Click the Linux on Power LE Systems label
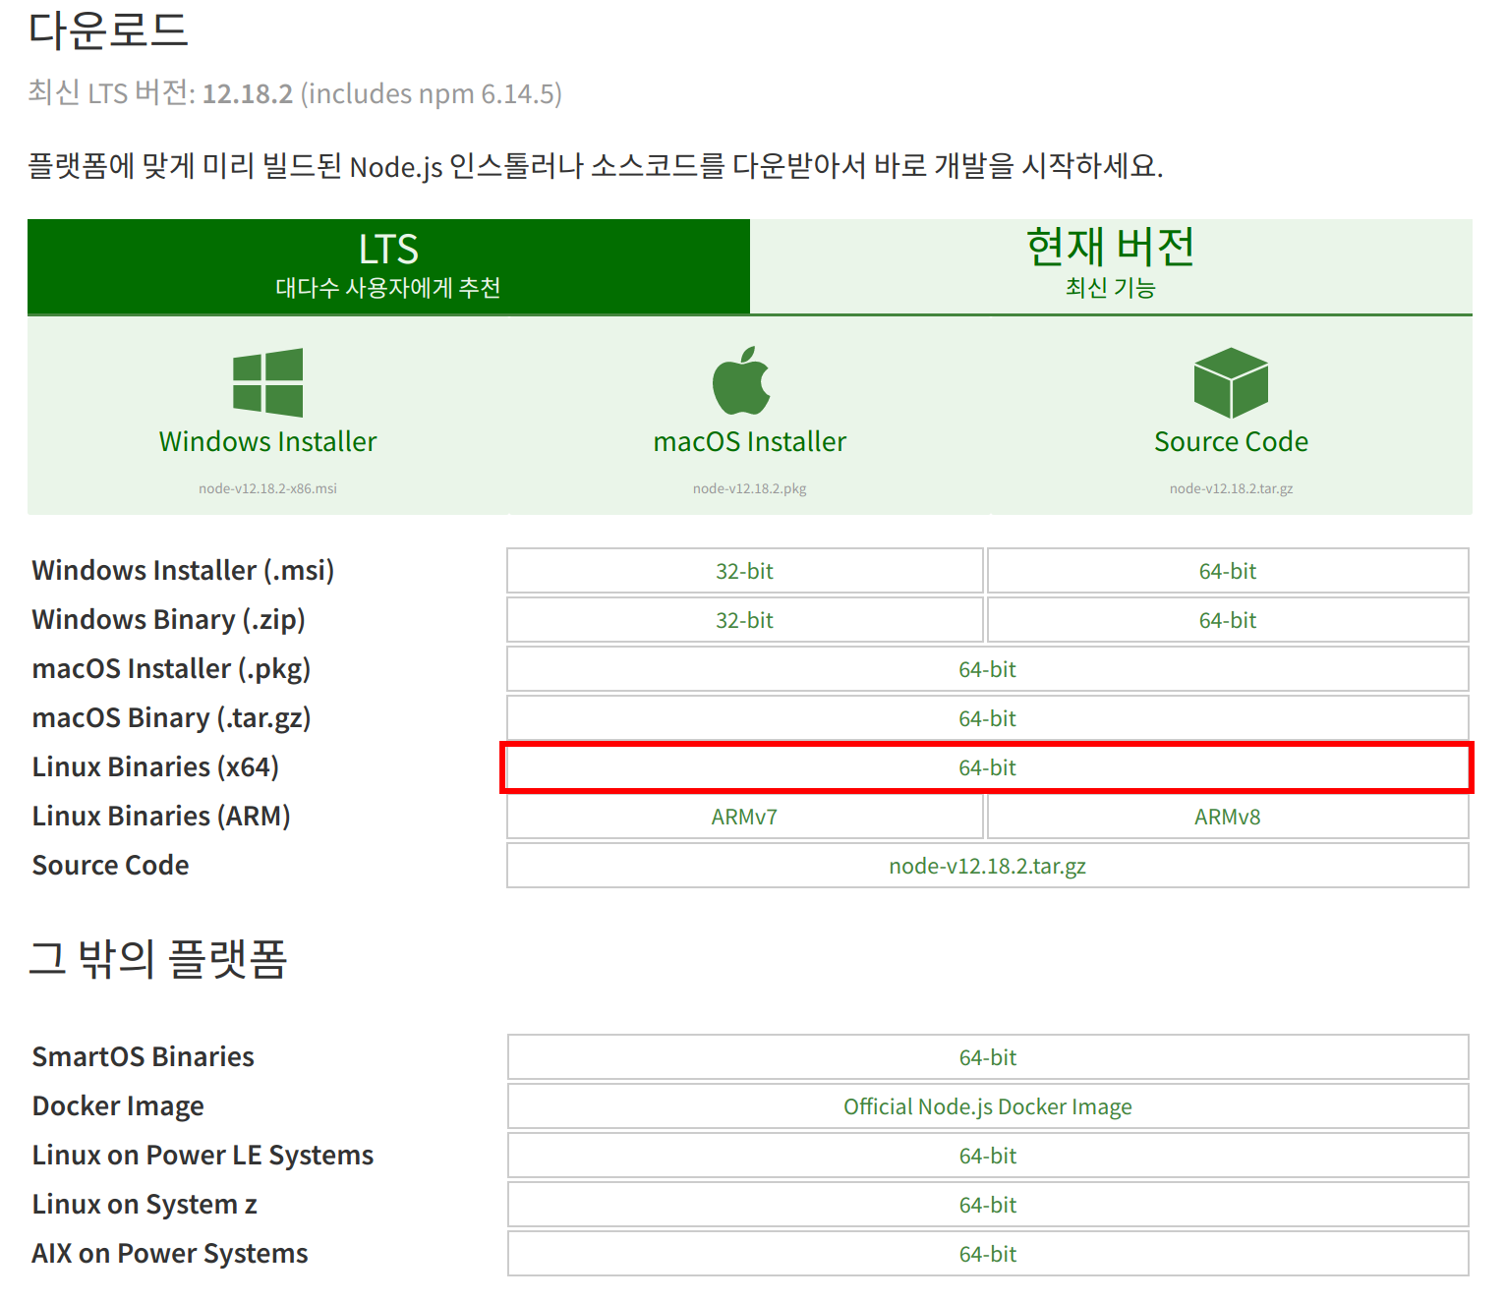Screen dimensions: 1506x1301 click(x=203, y=1156)
